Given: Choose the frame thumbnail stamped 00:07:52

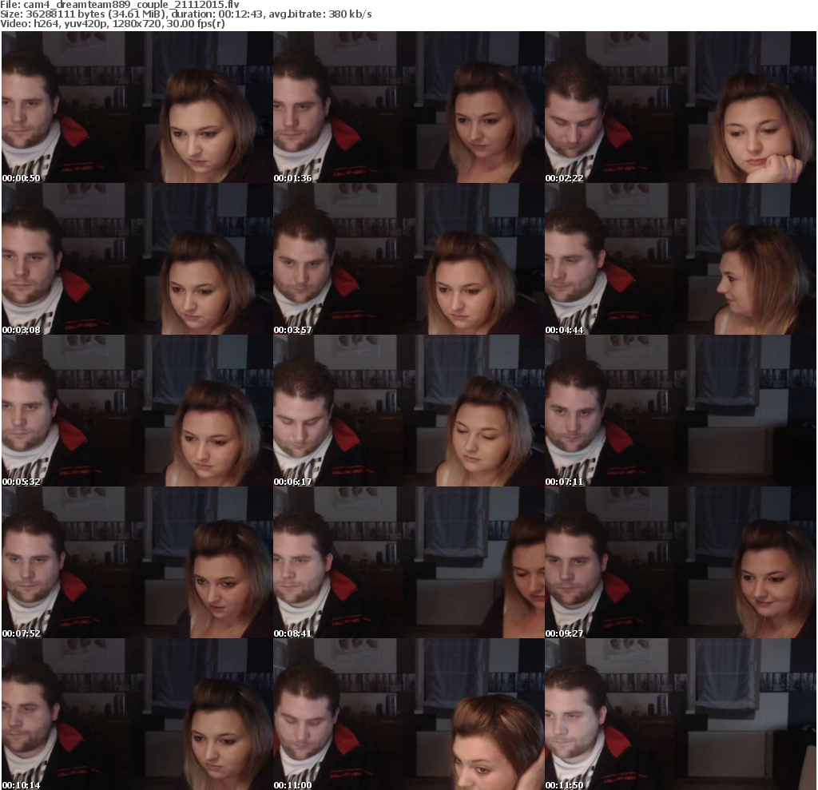Looking at the screenshot, I should point(137,562).
